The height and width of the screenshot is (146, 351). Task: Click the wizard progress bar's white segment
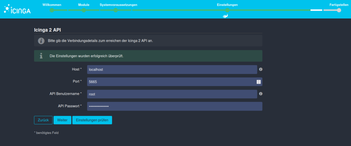coord(316,10)
